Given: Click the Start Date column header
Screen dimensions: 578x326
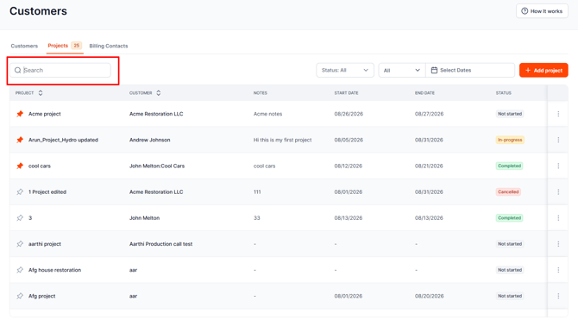Looking at the screenshot, I should click(x=346, y=93).
